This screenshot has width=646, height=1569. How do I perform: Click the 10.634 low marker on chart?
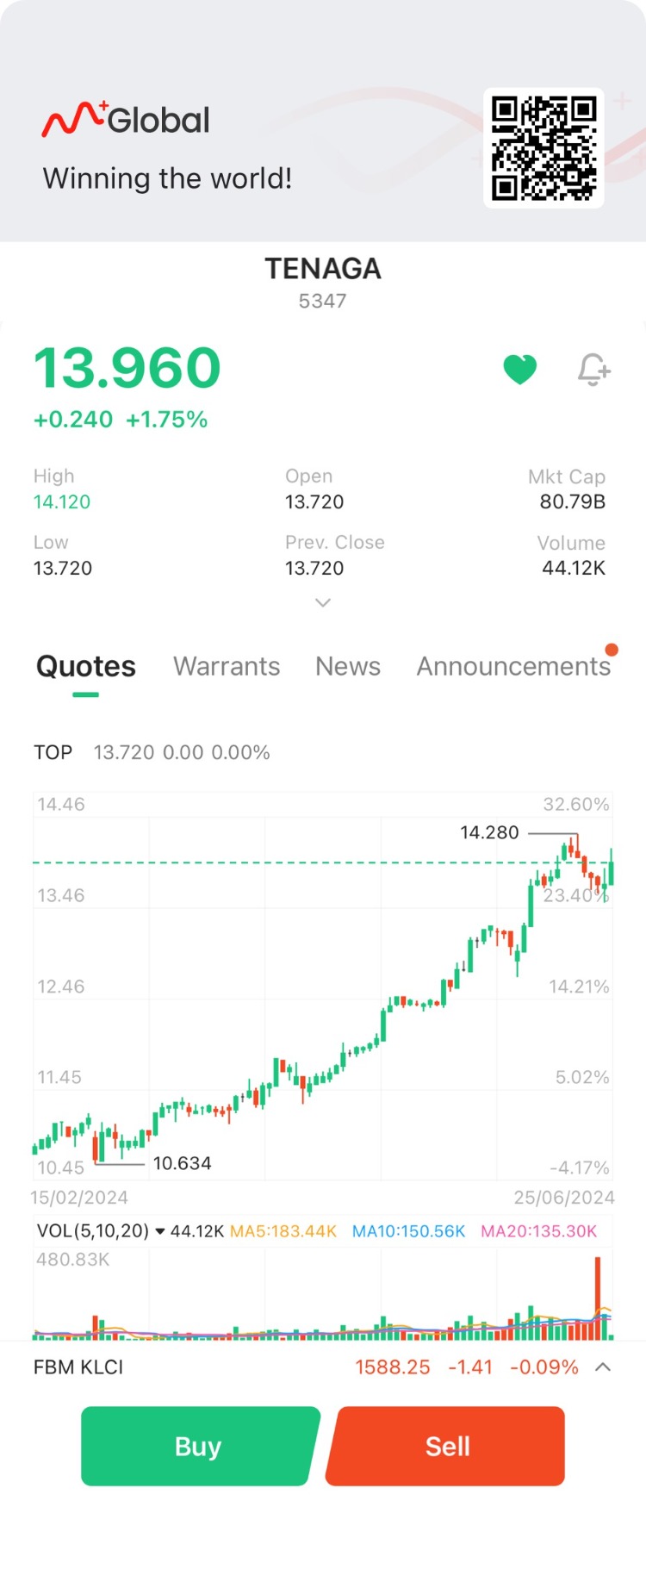tap(182, 1163)
